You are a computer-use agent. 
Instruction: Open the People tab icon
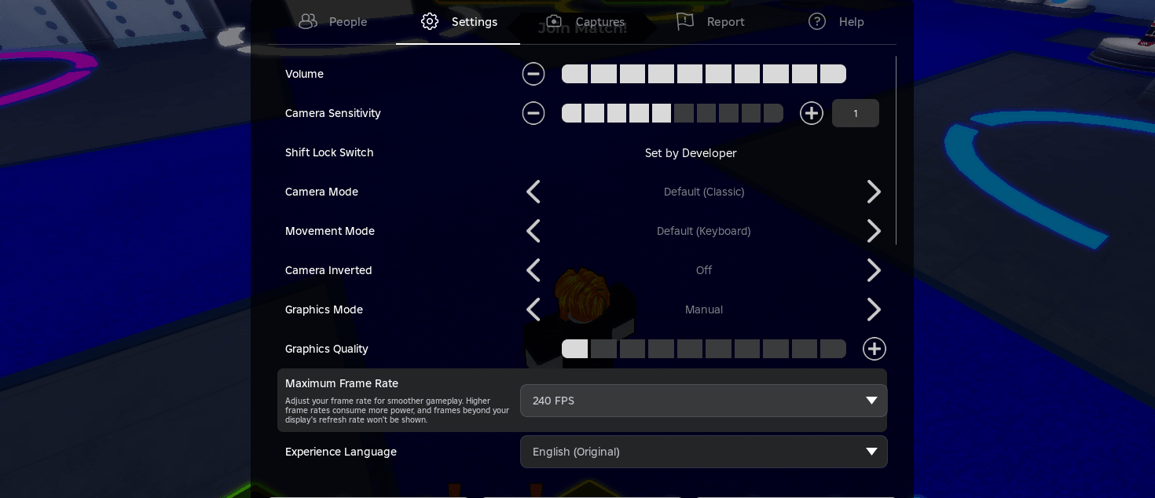pos(308,22)
